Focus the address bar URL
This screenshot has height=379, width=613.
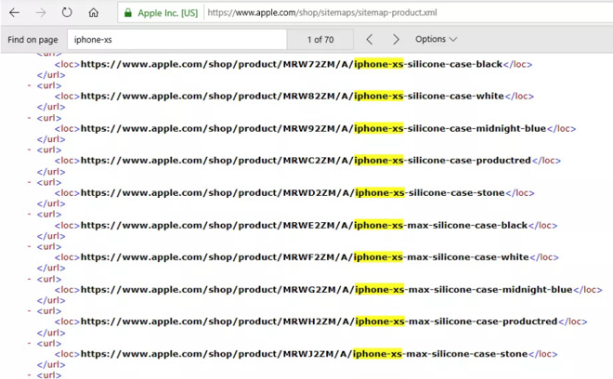322,12
